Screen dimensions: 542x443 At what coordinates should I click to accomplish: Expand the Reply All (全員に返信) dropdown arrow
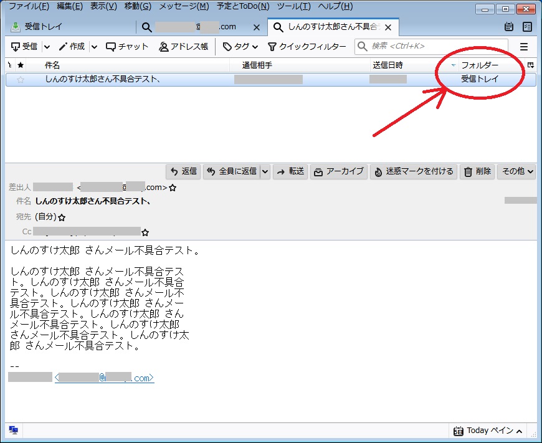click(x=265, y=171)
